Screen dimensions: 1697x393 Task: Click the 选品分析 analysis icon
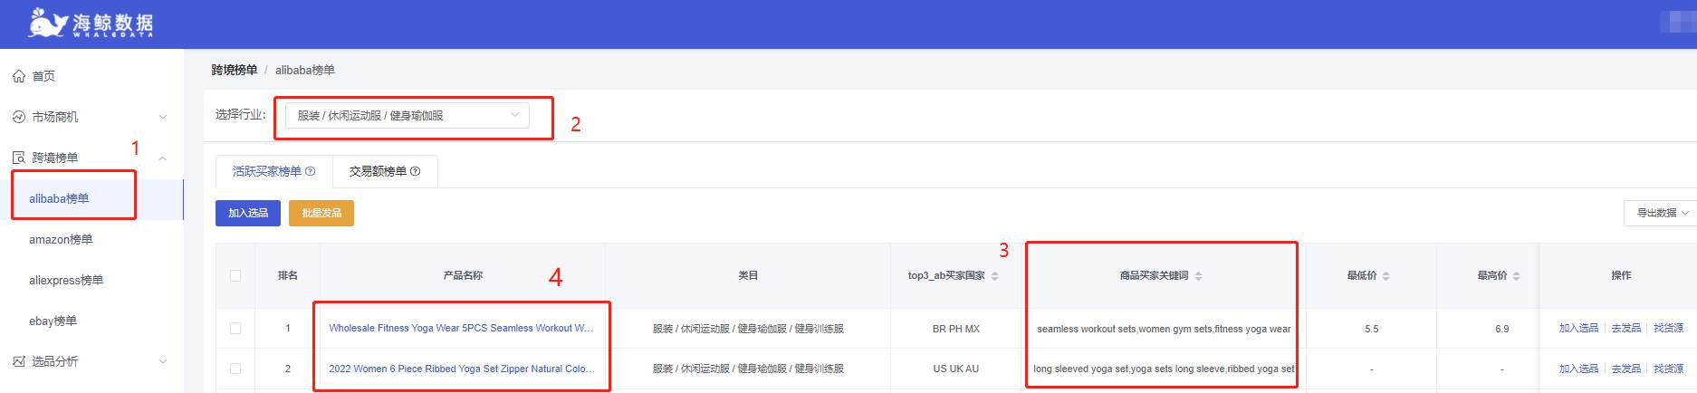[x=19, y=361]
